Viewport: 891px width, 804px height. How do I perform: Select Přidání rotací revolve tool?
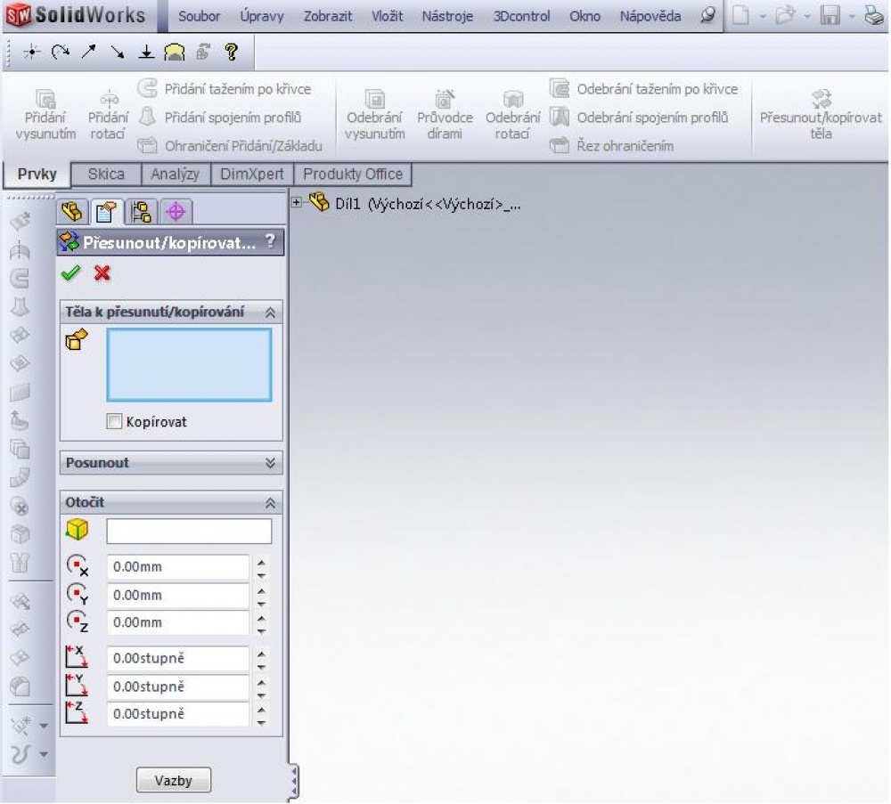point(108,115)
